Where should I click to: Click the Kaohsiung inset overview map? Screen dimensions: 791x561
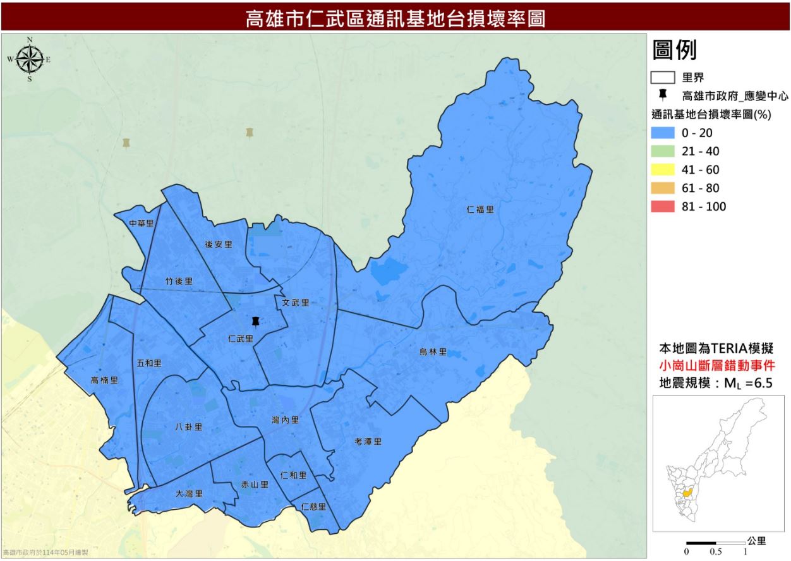(718, 462)
